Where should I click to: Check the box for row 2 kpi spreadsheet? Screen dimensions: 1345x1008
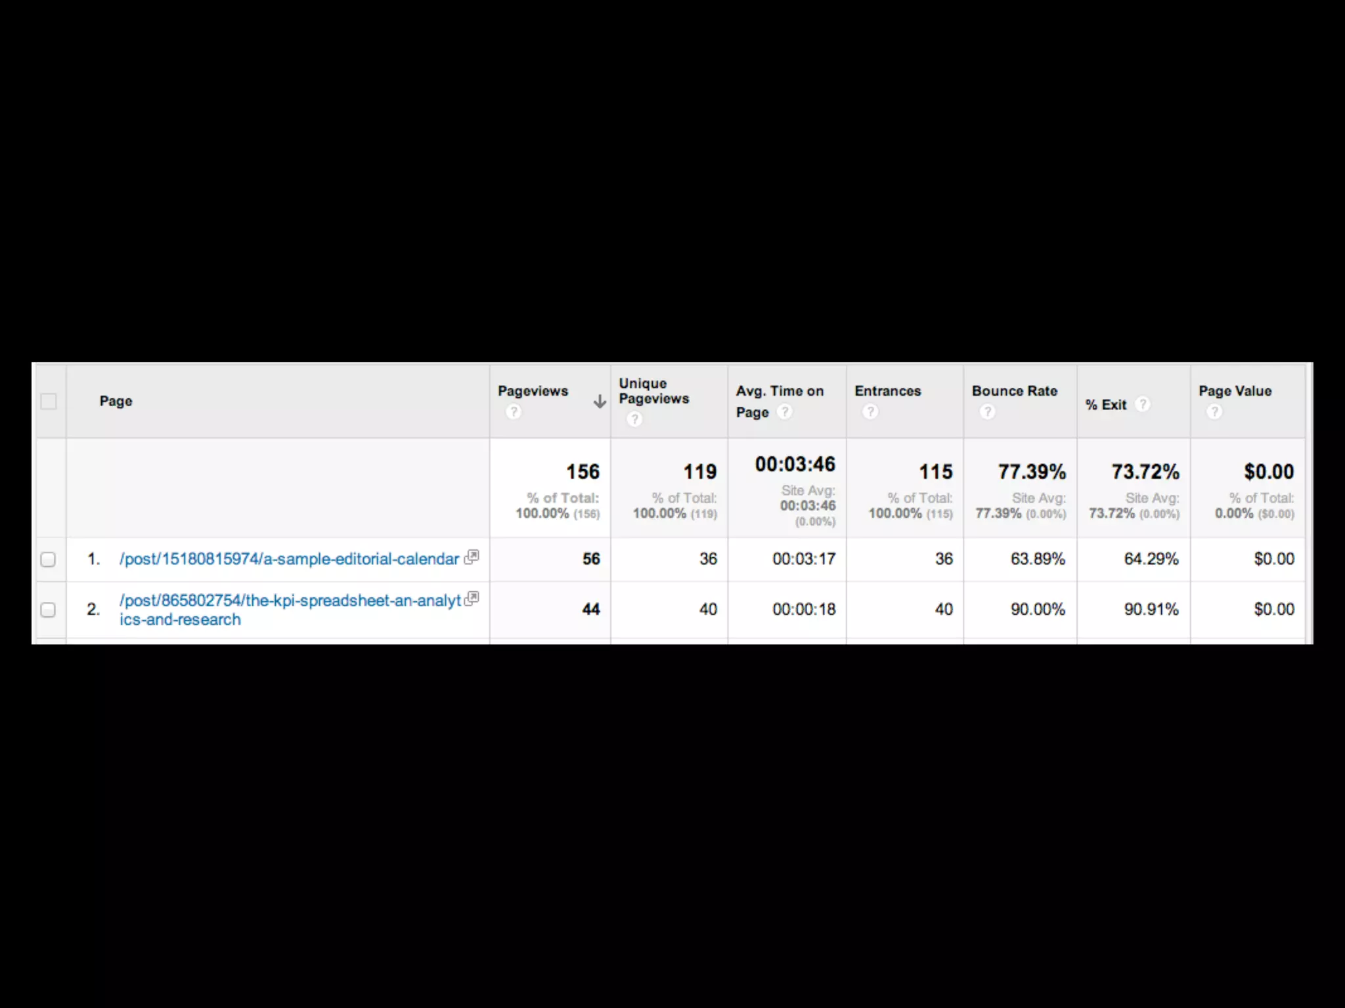[48, 610]
